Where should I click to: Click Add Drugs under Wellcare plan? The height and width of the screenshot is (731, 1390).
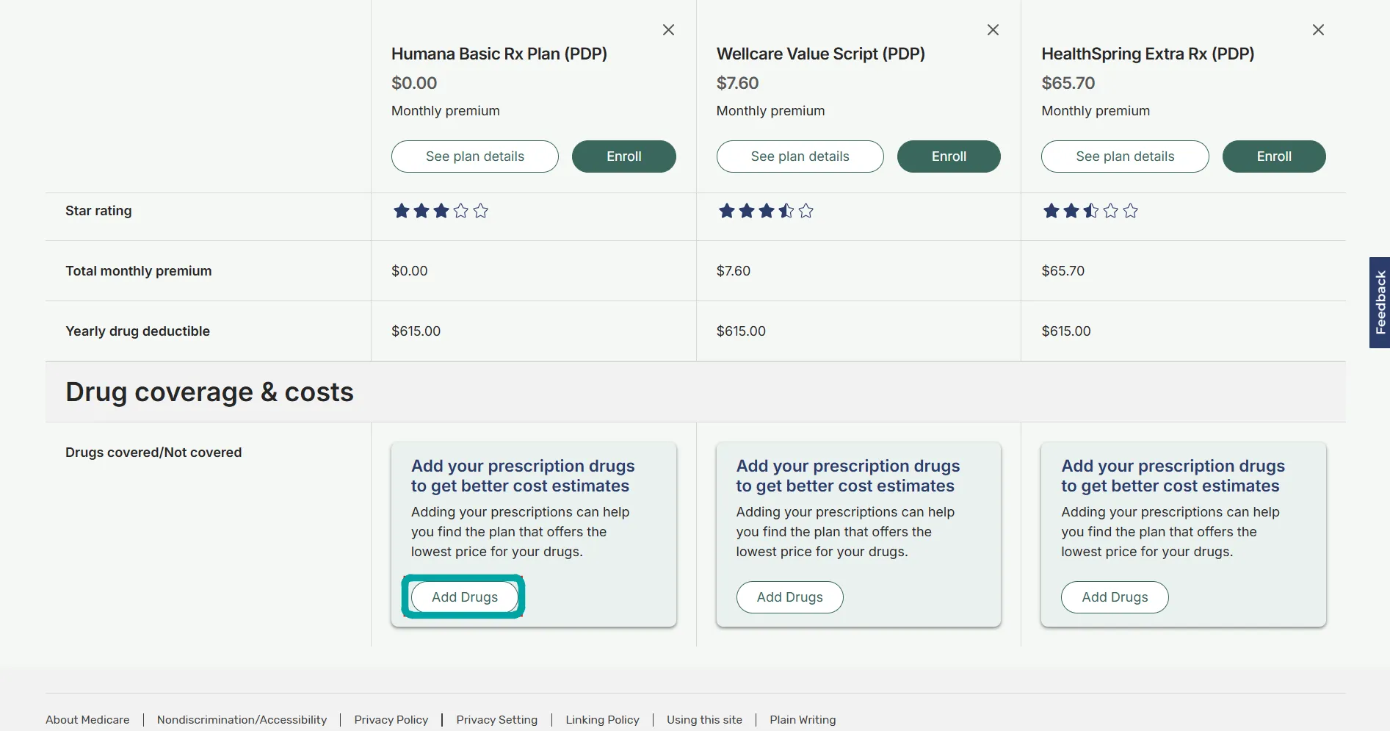click(x=790, y=597)
